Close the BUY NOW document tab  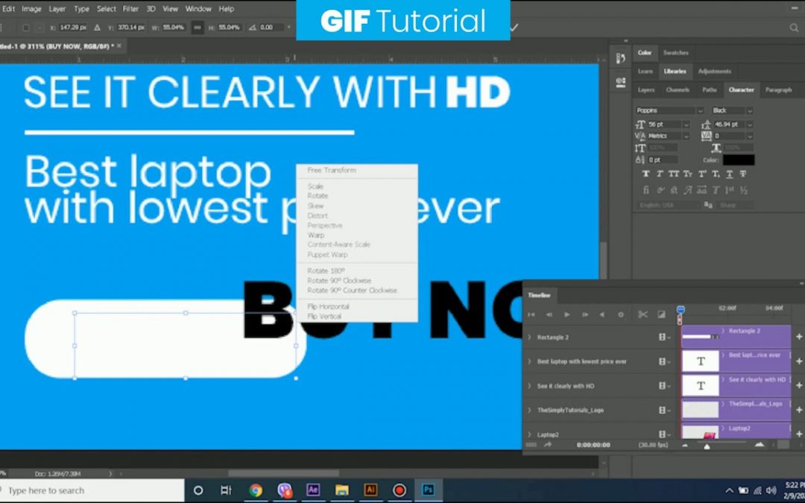click(119, 45)
